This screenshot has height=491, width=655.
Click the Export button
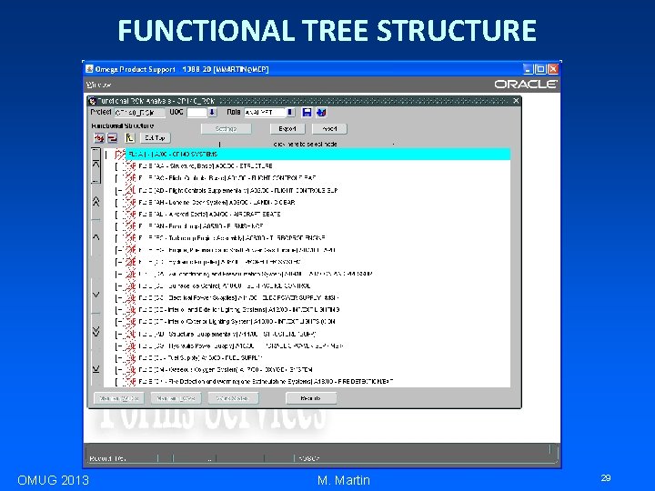click(287, 129)
